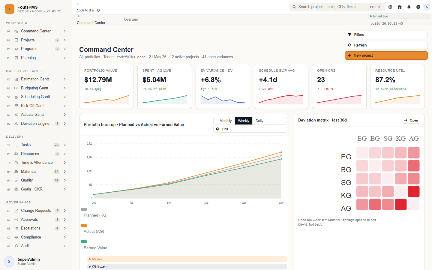Click the Deviation Engine warning icon
This screenshot has width=432, height=270.
click(x=16, y=124)
